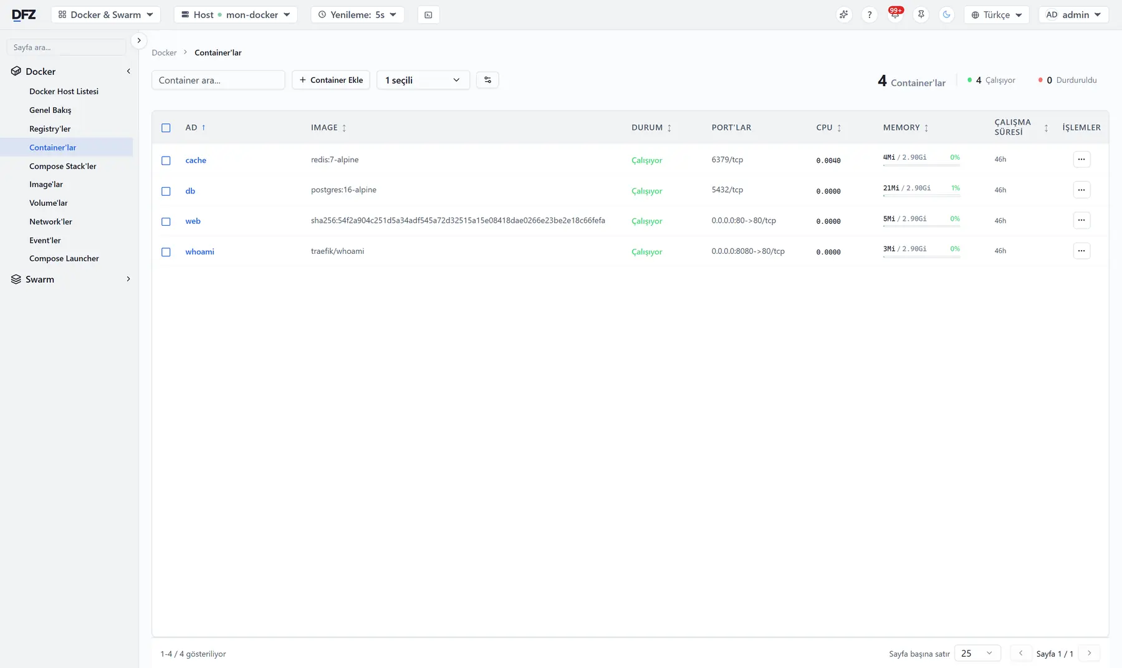Viewport: 1122px width, 668px height.
Task: Sort table by DURUM column
Action: [x=669, y=128]
